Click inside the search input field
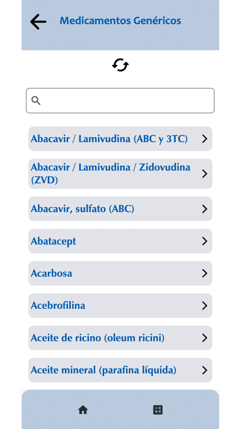The width and height of the screenshot is (241, 429). 120,100
